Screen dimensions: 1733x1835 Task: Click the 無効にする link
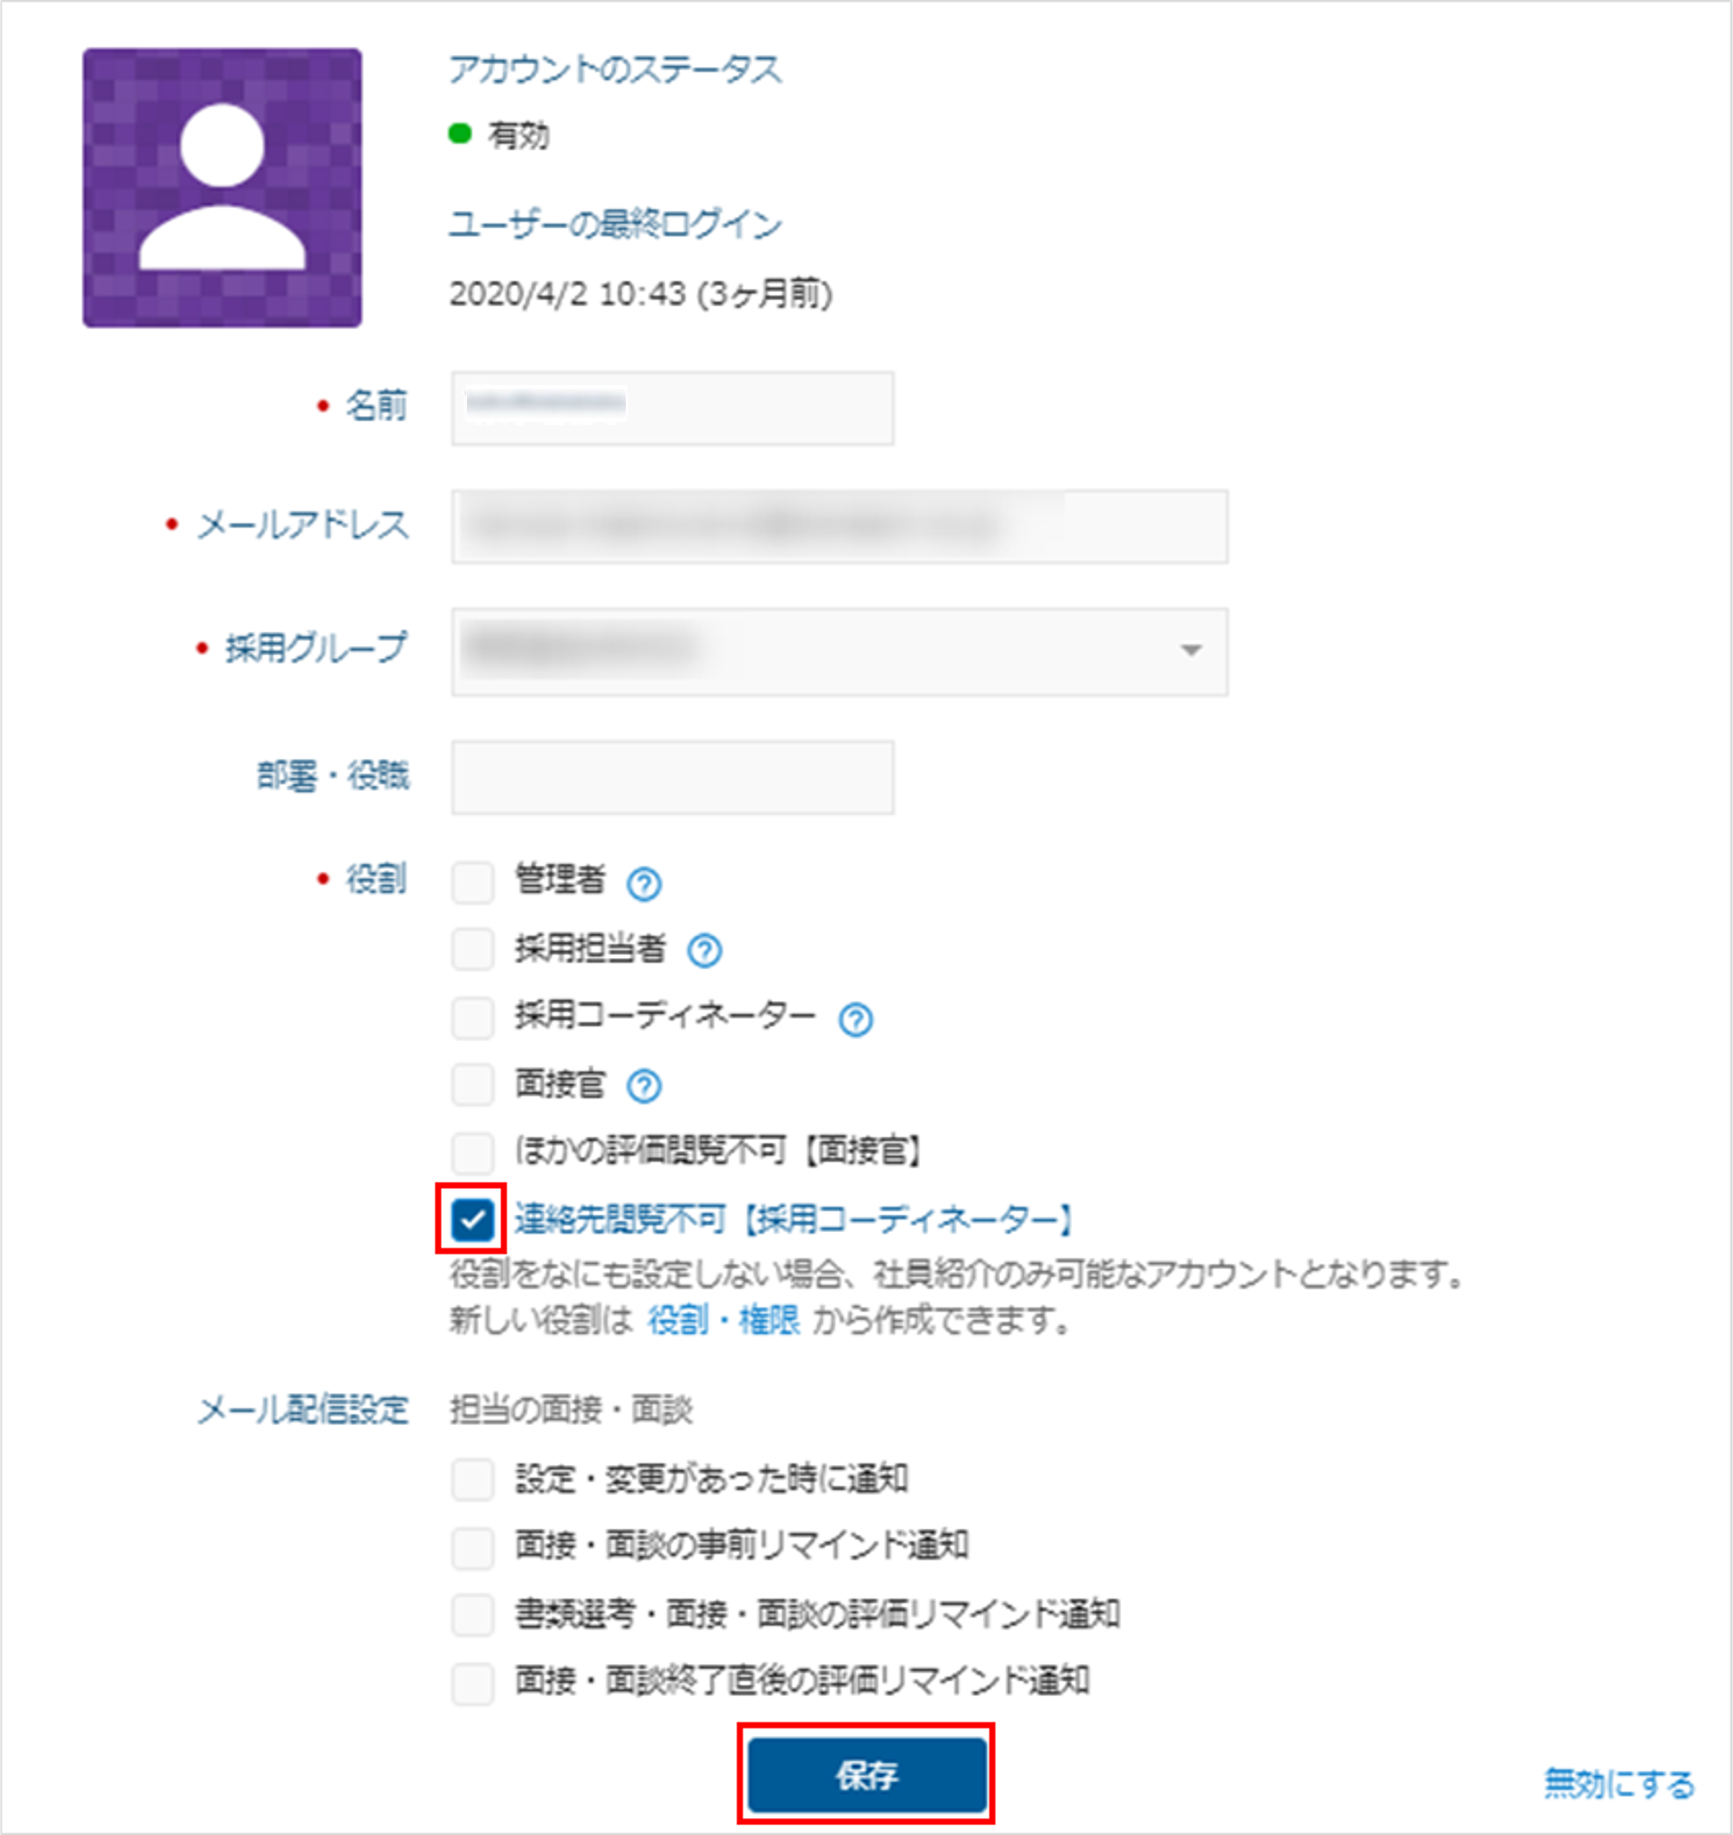[x=1620, y=1783]
